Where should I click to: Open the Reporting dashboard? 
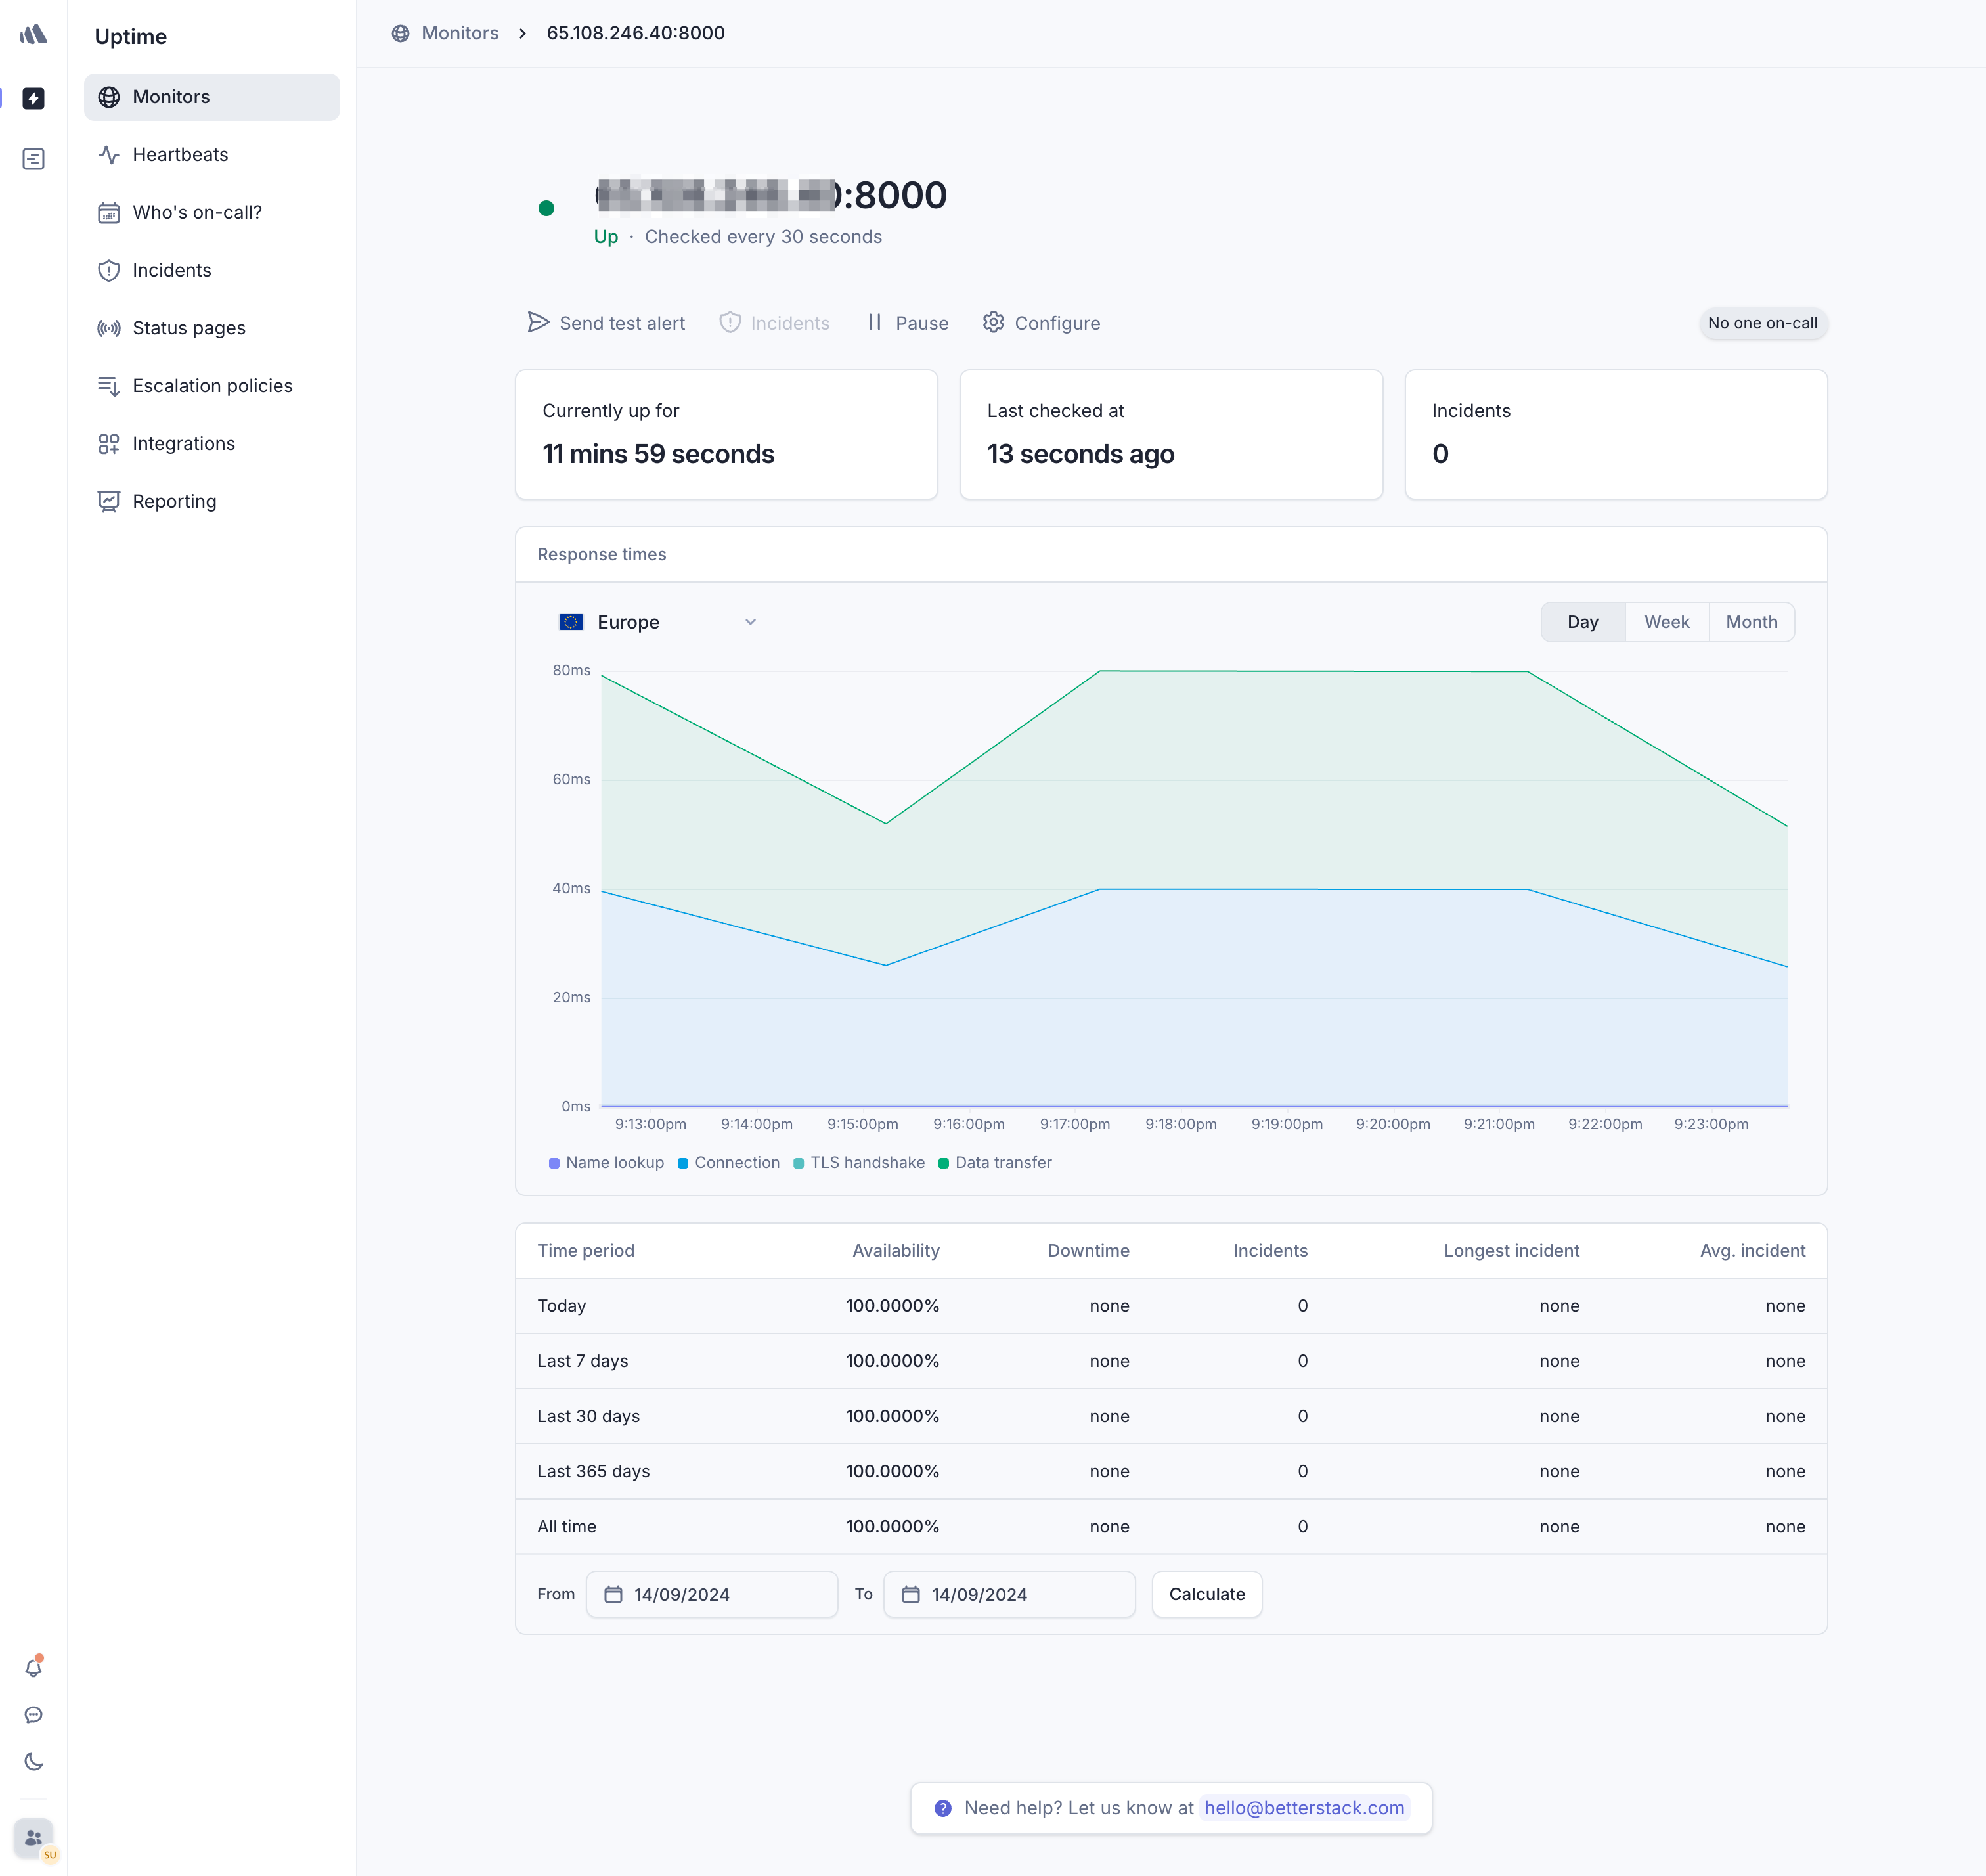[174, 501]
